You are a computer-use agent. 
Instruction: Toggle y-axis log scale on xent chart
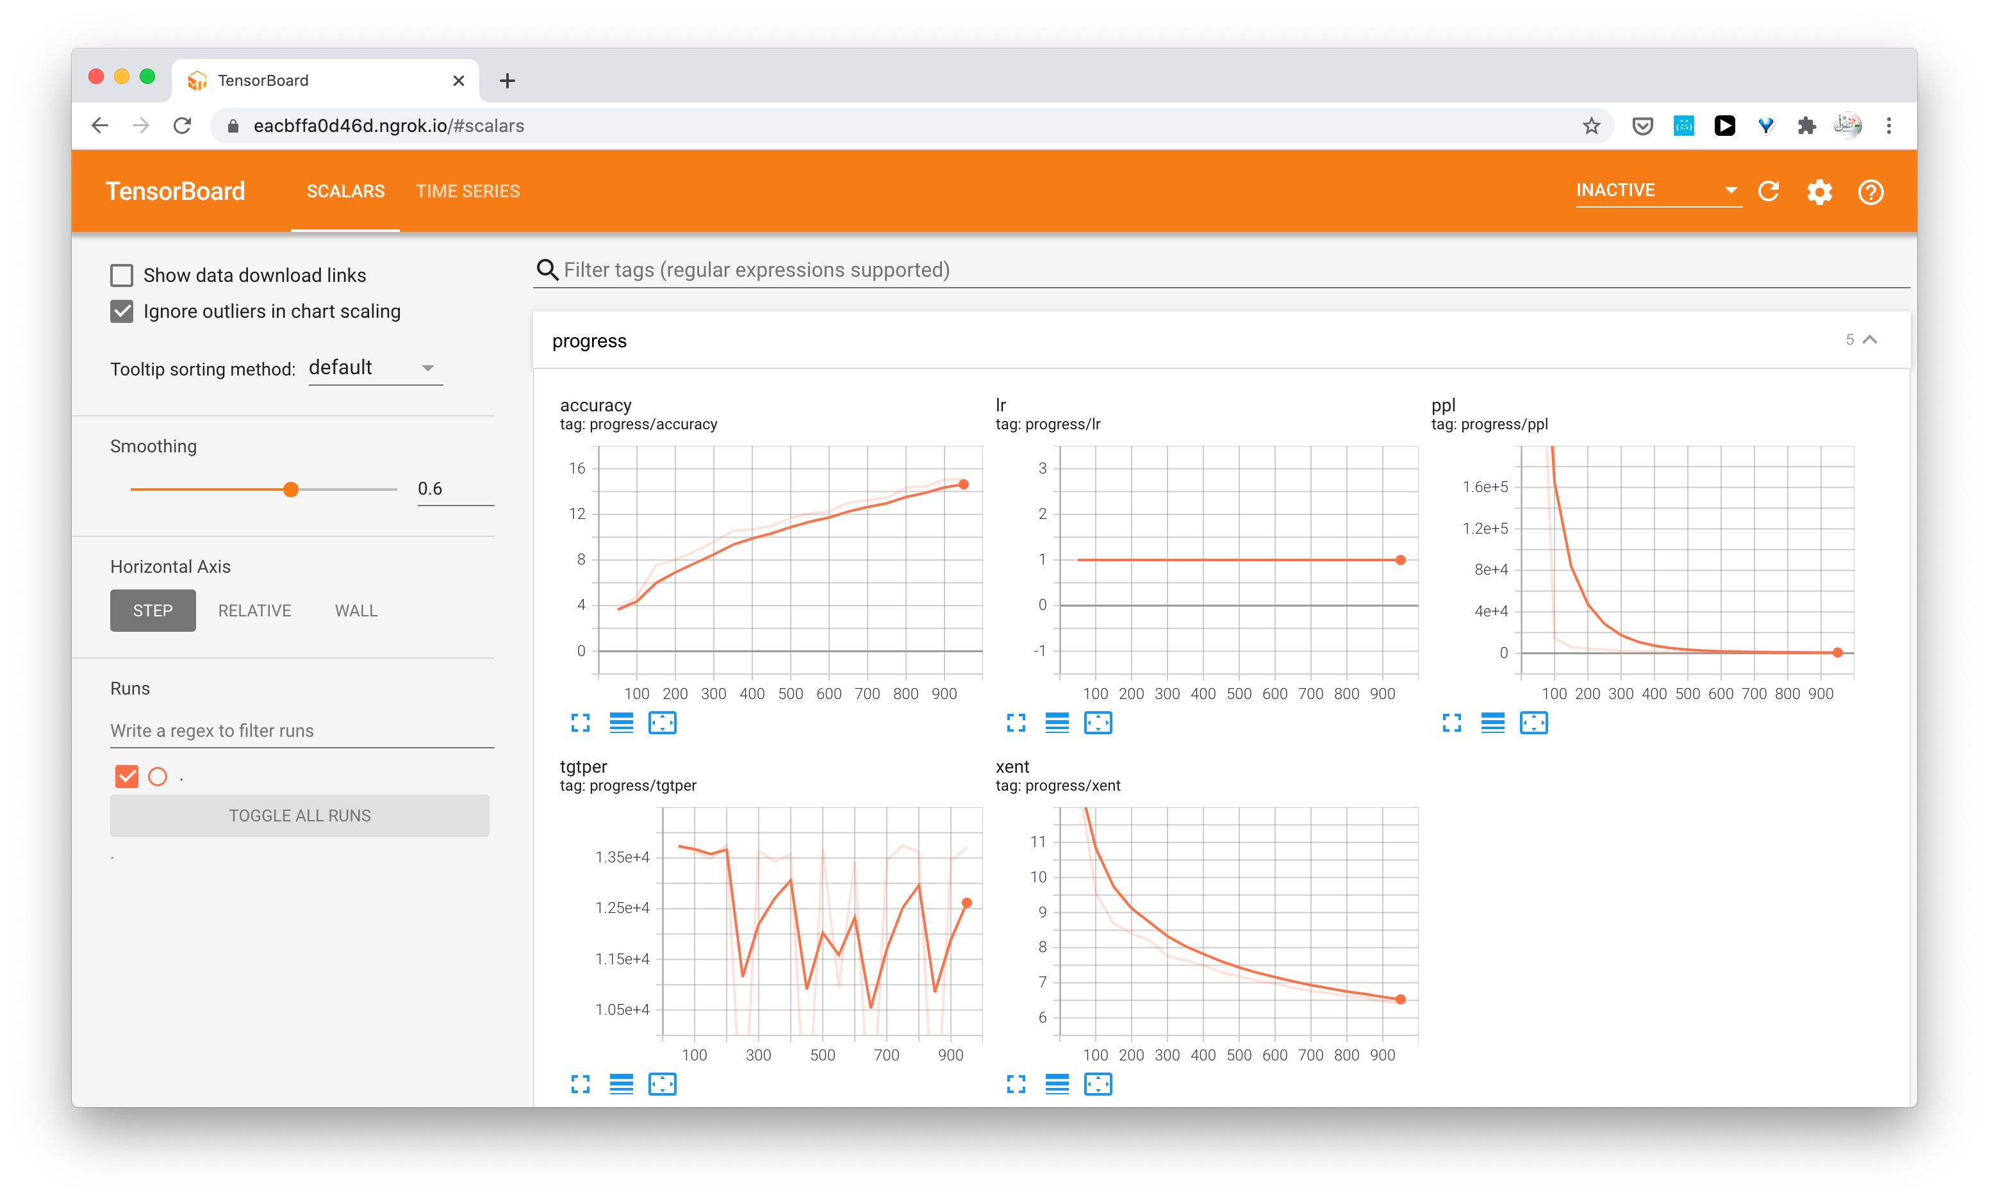[1057, 1083]
